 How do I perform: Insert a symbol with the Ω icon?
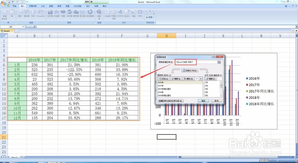pyautogui.click(x=140, y=13)
